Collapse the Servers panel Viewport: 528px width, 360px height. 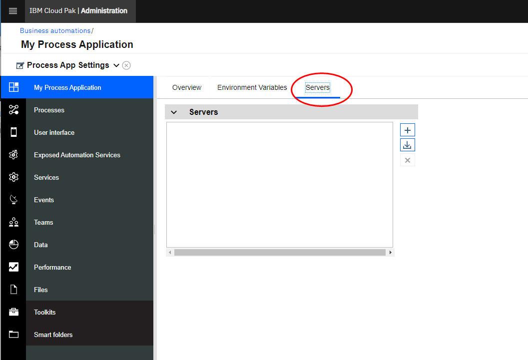tap(173, 112)
